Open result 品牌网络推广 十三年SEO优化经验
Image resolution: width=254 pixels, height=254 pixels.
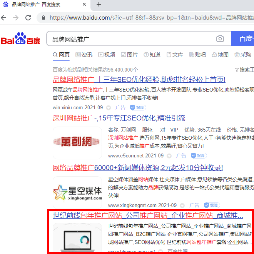click(x=139, y=80)
